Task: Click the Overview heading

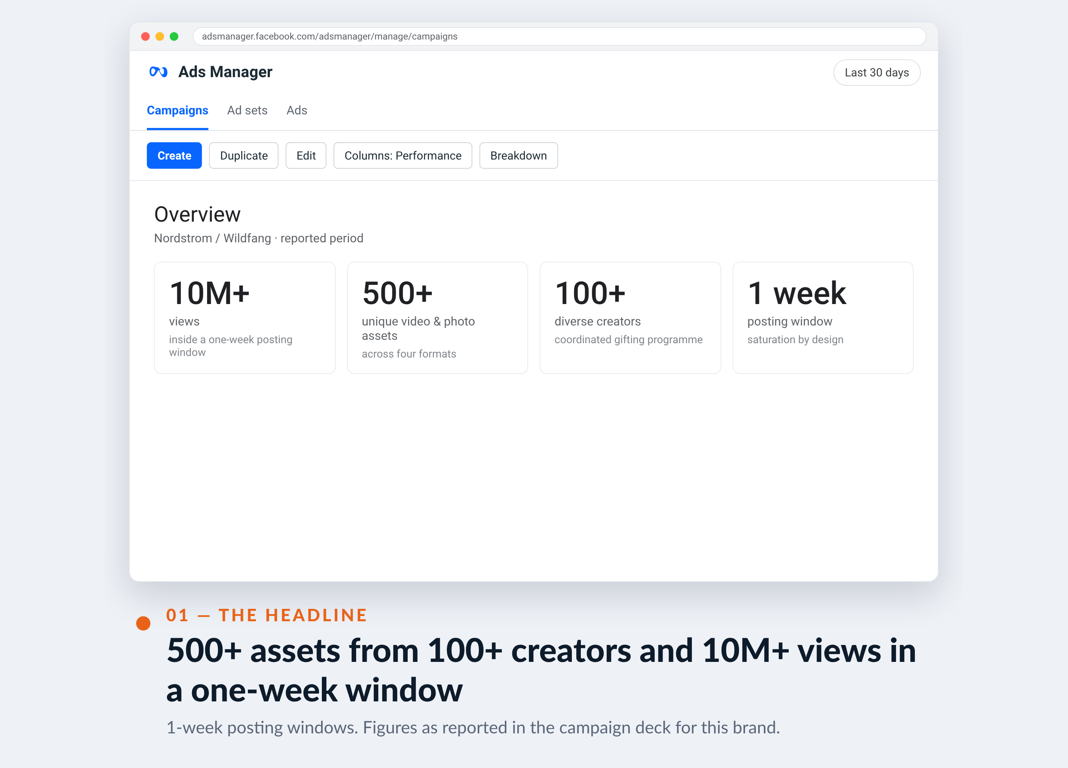Action: [197, 214]
